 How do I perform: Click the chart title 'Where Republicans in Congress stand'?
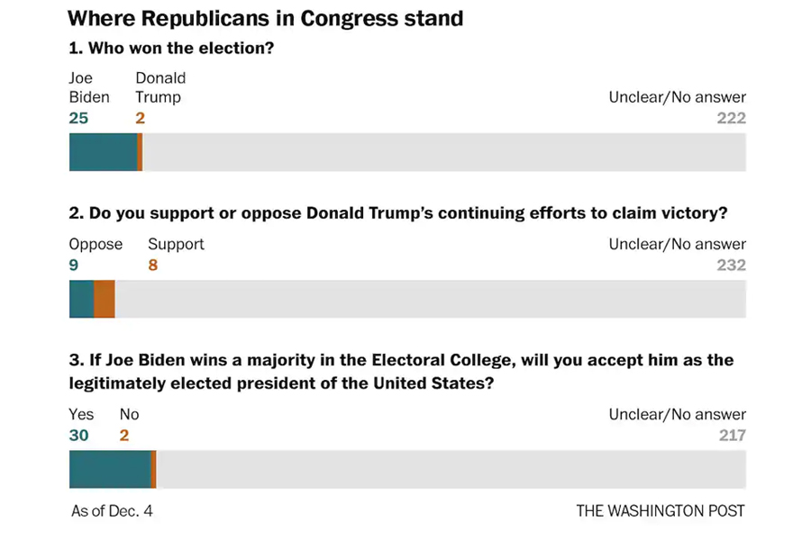[x=265, y=18]
